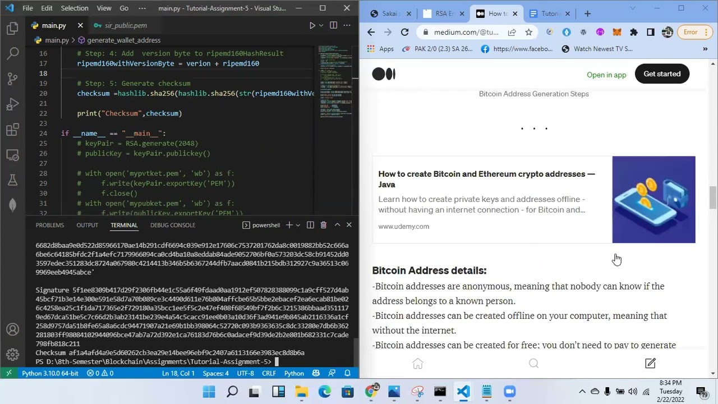The width and height of the screenshot is (718, 404).
Task: Open the Testing beaker view
Action: click(13, 180)
